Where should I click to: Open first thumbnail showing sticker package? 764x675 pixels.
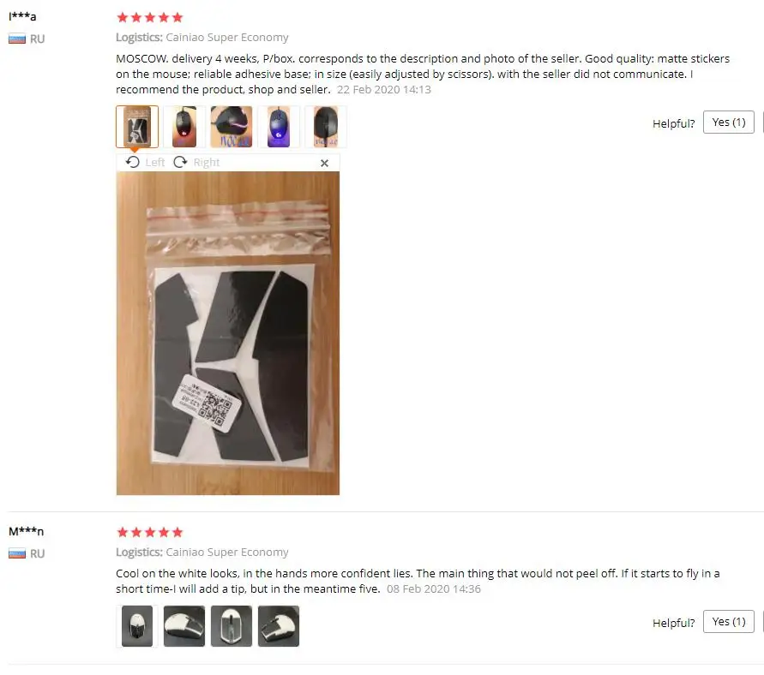pyautogui.click(x=137, y=127)
